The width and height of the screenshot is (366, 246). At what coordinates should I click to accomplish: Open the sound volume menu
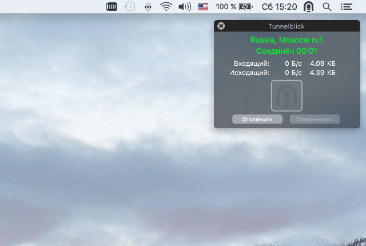[185, 7]
